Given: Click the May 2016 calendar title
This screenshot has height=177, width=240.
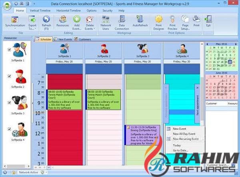Looking at the screenshot, I should (x=221, y=44).
